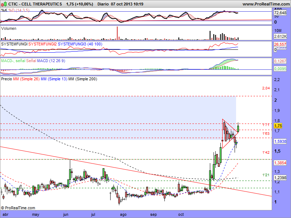Select the %D (14 3 5) label
This screenshot has height=218, width=291.
19,10
